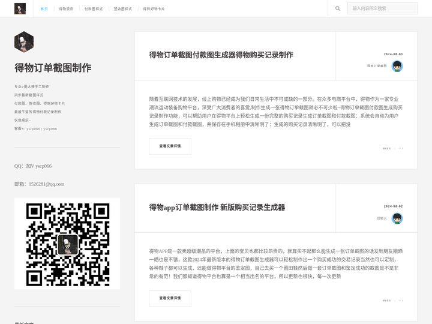Open author avatar on the 2024-08-03 post
This screenshot has width=432, height=324.
click(397, 66)
